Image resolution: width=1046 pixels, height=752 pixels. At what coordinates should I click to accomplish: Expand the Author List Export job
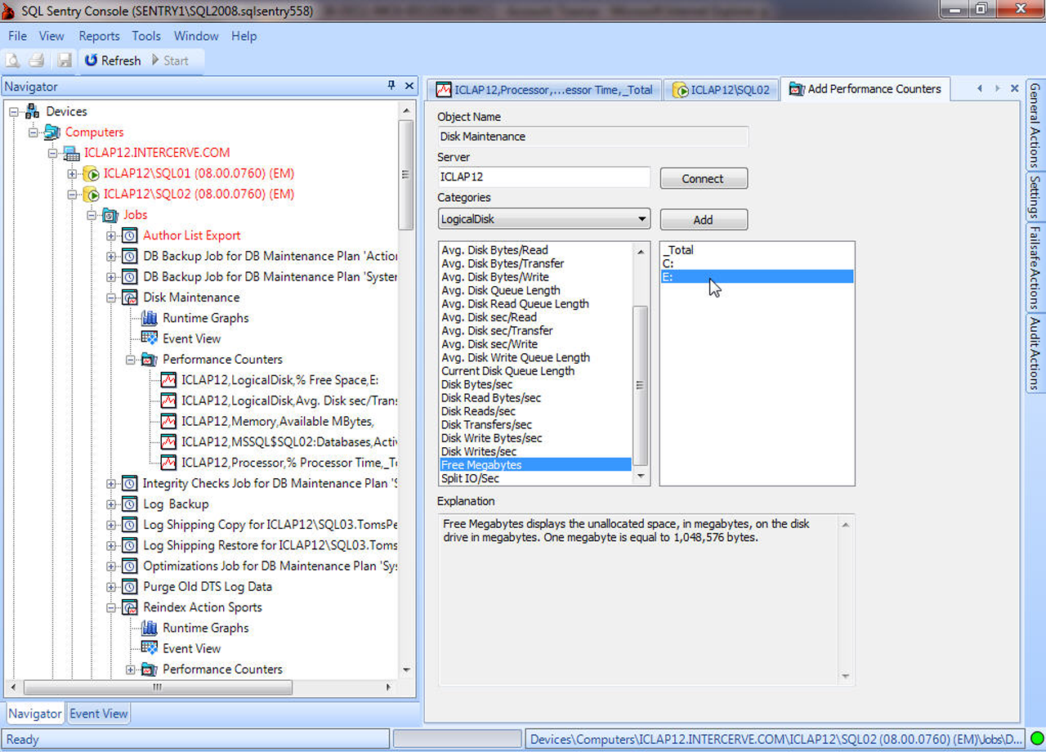coord(111,235)
